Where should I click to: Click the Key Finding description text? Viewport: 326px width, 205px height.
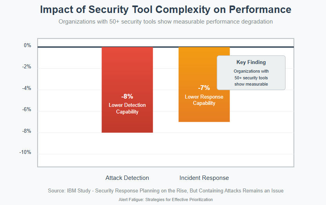251,78
